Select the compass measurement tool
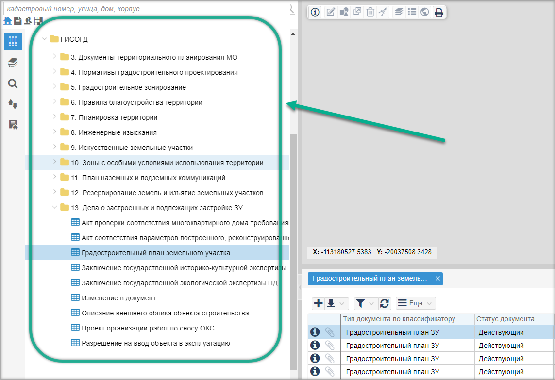Image resolution: width=555 pixels, height=380 pixels. click(383, 12)
